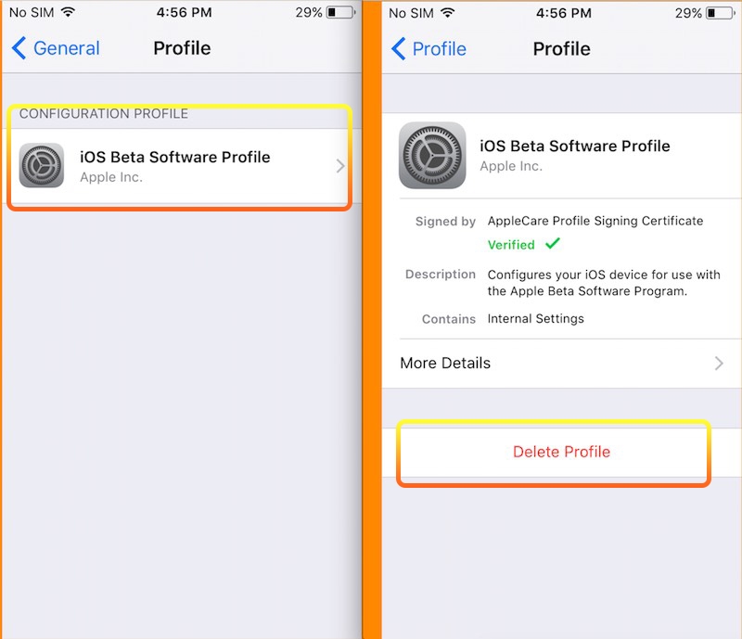742x639 pixels.
Task: Click battery icon in right status bar
Action: [x=721, y=13]
